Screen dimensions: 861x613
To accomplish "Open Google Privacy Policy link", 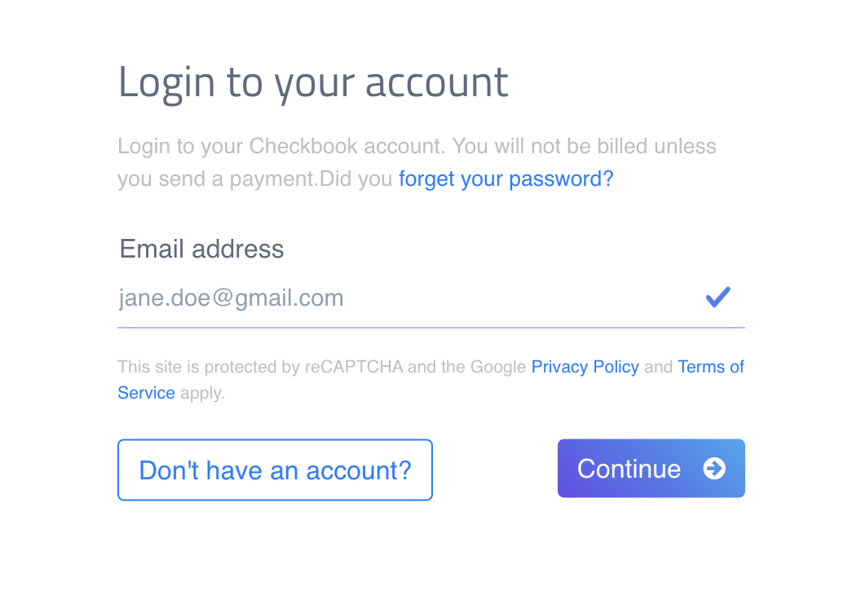I will point(585,366).
